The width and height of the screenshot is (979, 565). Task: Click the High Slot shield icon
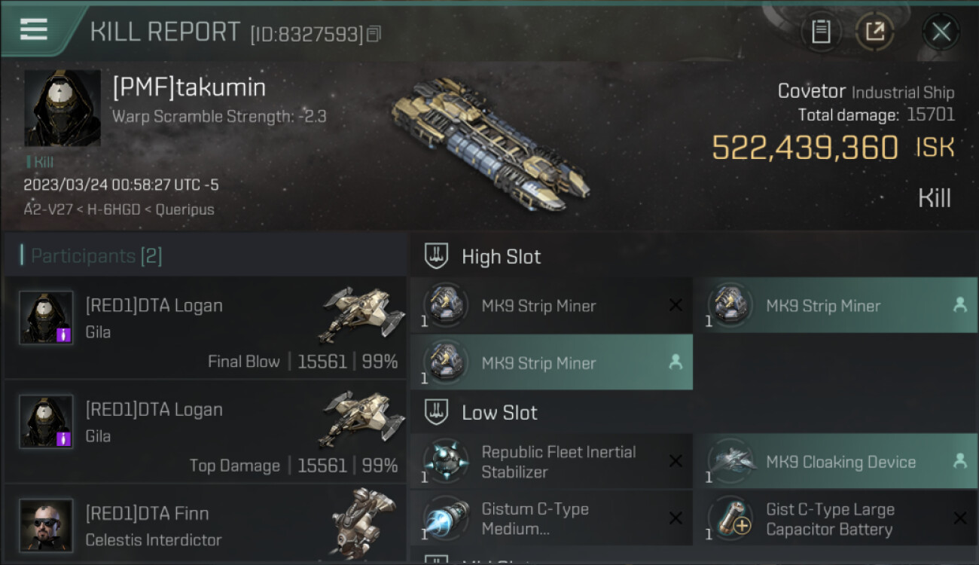click(437, 256)
